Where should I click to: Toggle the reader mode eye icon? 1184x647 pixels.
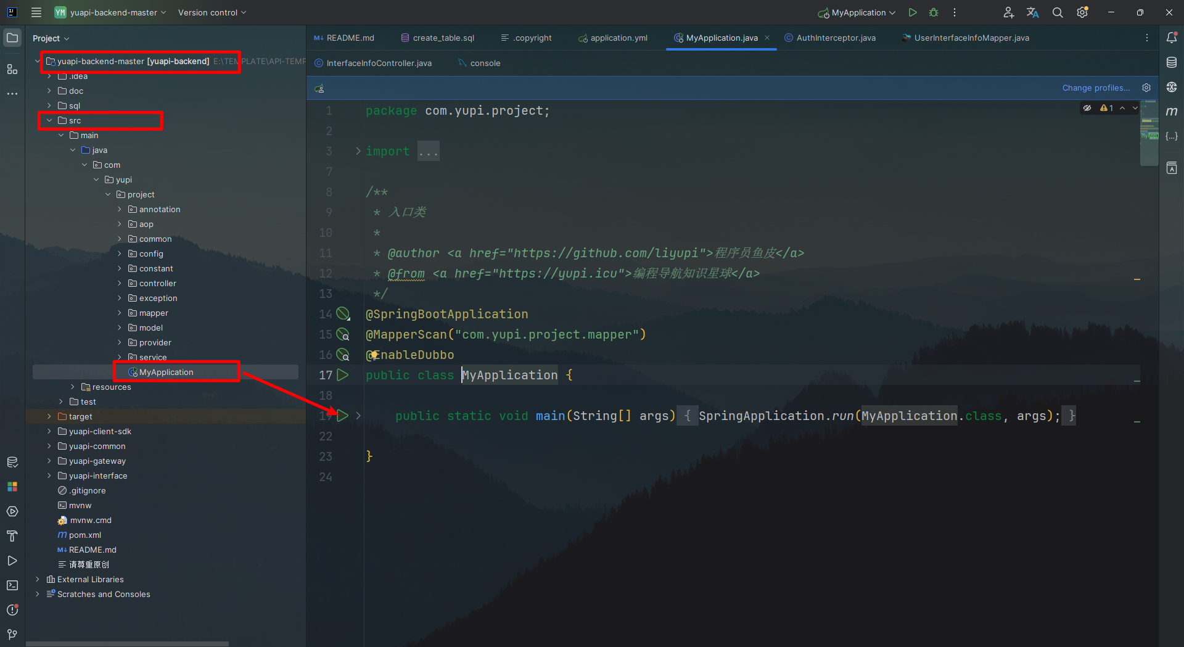[1087, 108]
